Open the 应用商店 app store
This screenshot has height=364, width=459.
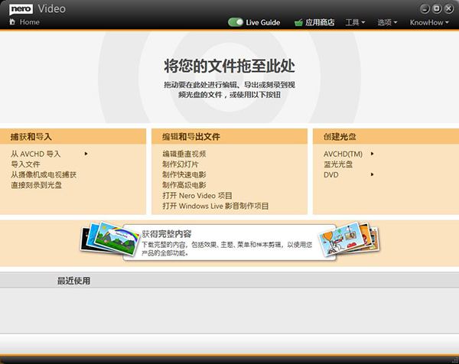click(x=320, y=22)
